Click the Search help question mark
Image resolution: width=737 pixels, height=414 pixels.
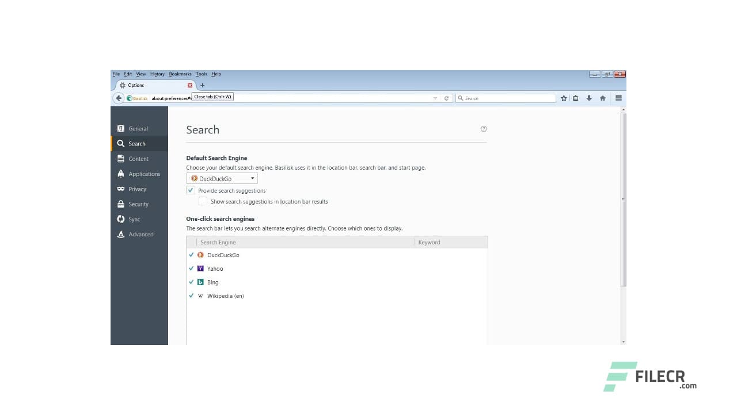point(484,129)
